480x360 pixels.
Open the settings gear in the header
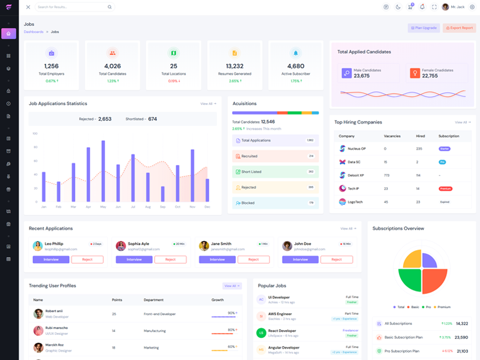(472, 7)
